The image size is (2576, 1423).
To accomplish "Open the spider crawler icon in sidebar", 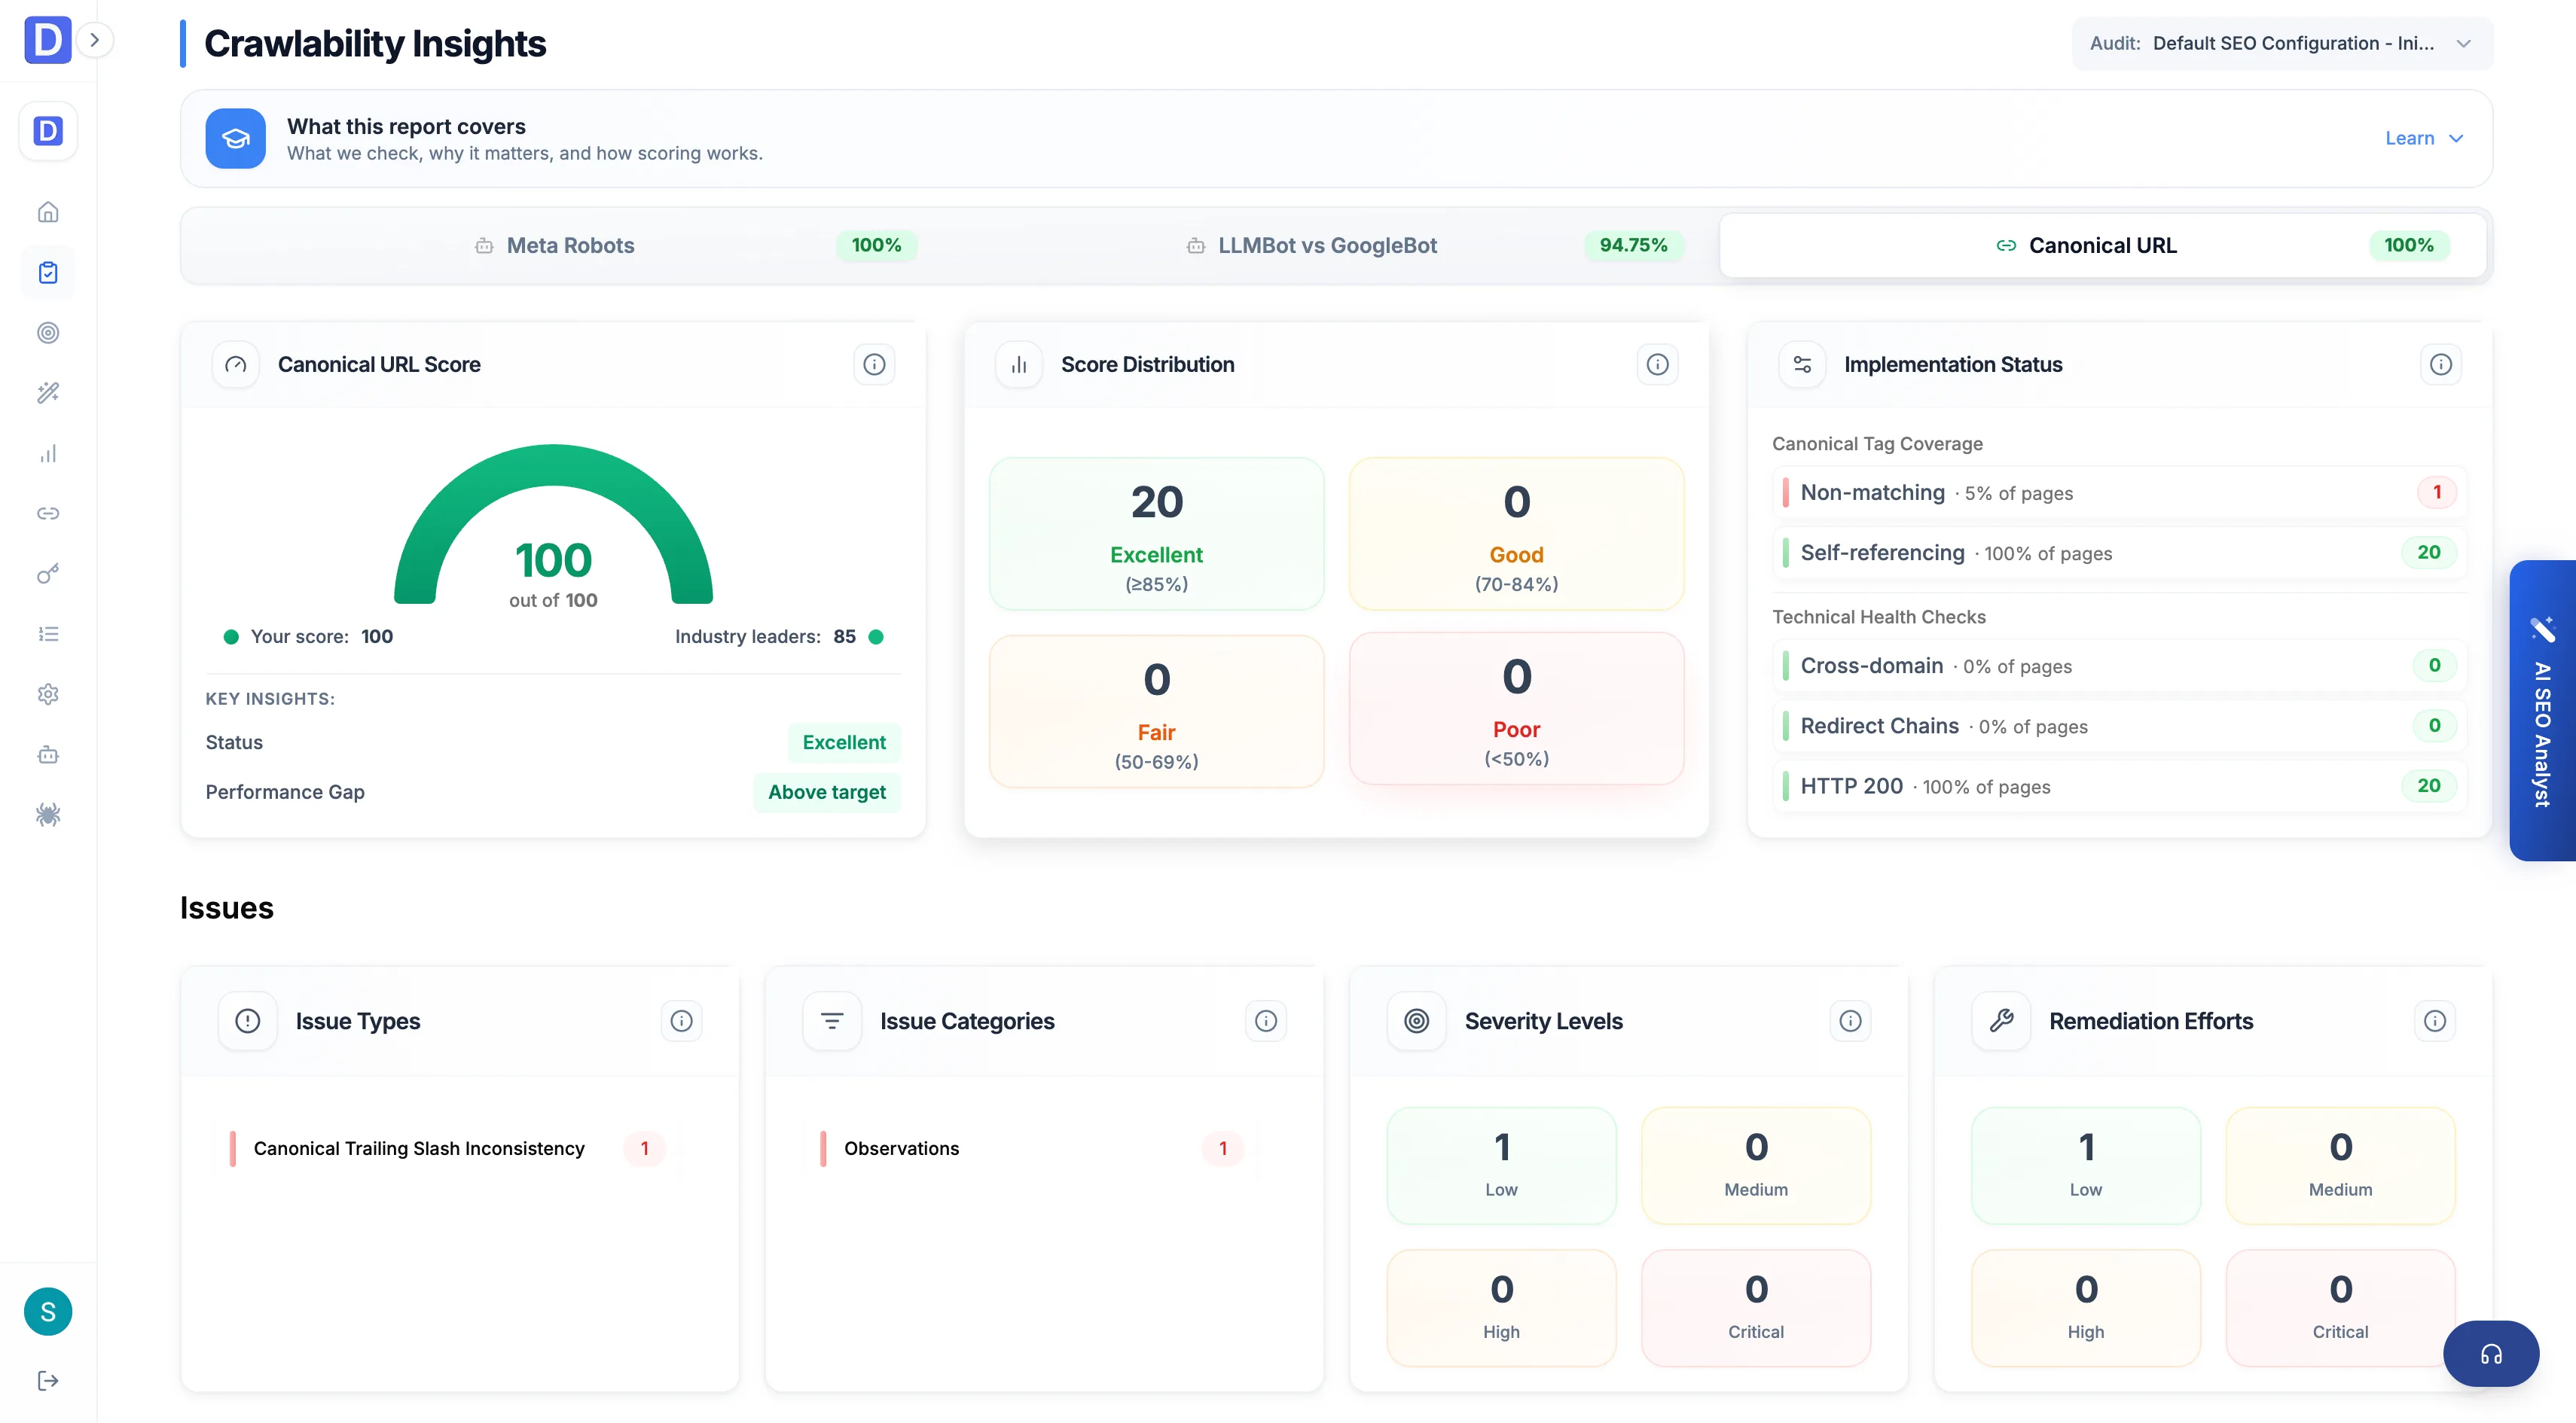I will tap(48, 815).
